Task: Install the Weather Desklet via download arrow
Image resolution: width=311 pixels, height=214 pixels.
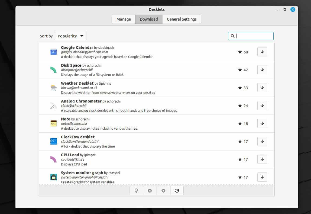Action: [262, 88]
